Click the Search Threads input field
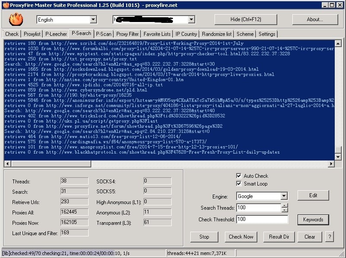This screenshot has height=258, width=346. pyautogui.click(x=259, y=208)
